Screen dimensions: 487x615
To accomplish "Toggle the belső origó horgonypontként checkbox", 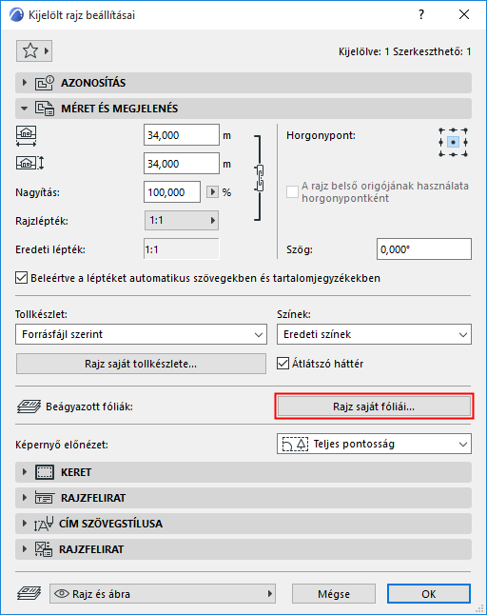I will (292, 191).
